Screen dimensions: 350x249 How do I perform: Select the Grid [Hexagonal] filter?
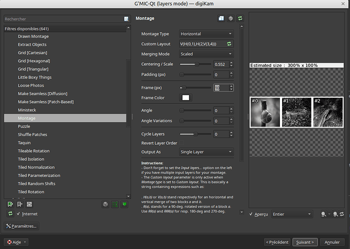click(x=34, y=61)
